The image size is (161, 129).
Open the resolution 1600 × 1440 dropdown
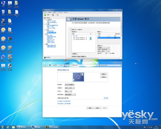click(70, 88)
